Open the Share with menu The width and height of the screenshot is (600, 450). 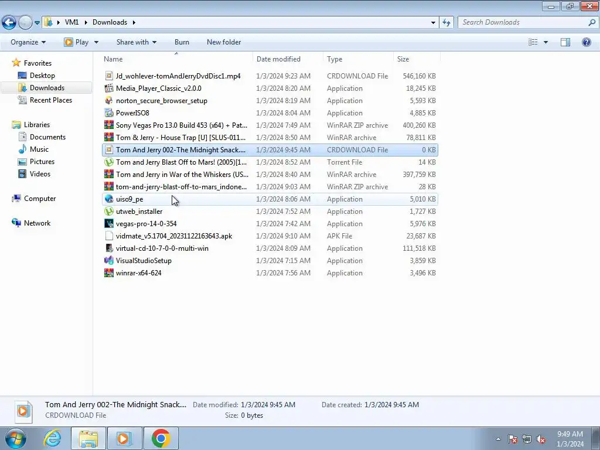pos(136,42)
